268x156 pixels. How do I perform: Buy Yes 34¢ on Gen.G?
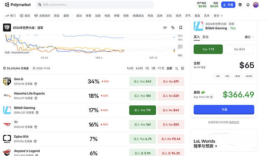[143, 81]
